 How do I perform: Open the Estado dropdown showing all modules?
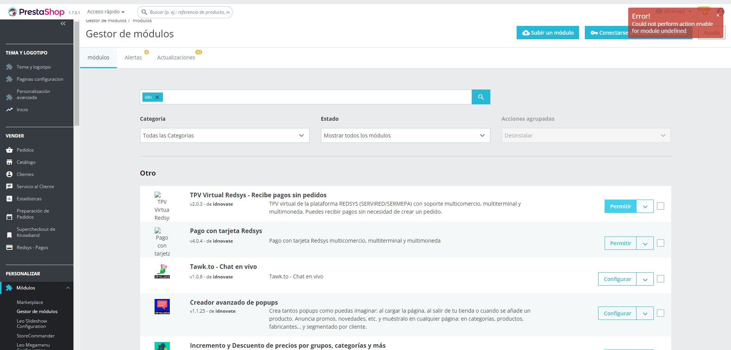pos(405,136)
